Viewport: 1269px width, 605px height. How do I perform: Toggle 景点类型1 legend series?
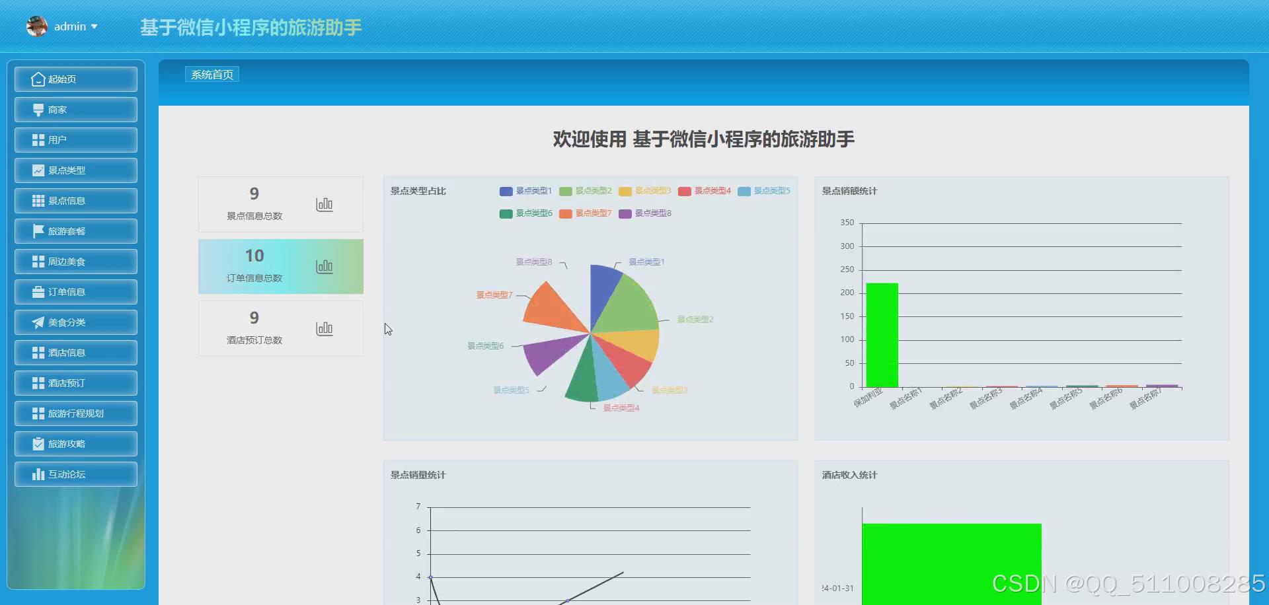pyautogui.click(x=525, y=191)
